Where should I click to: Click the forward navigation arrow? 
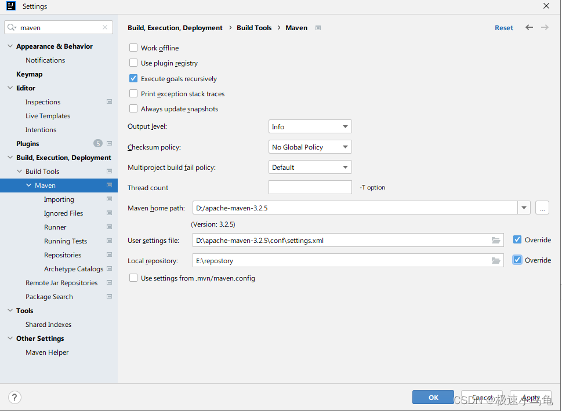(x=545, y=28)
